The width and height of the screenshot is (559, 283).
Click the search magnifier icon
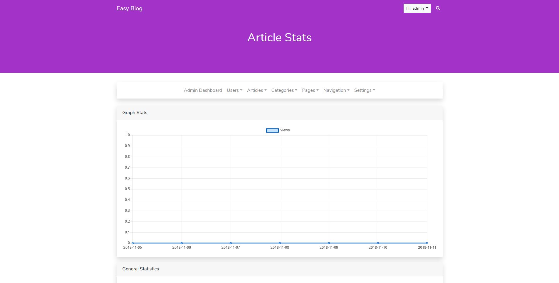tap(438, 8)
